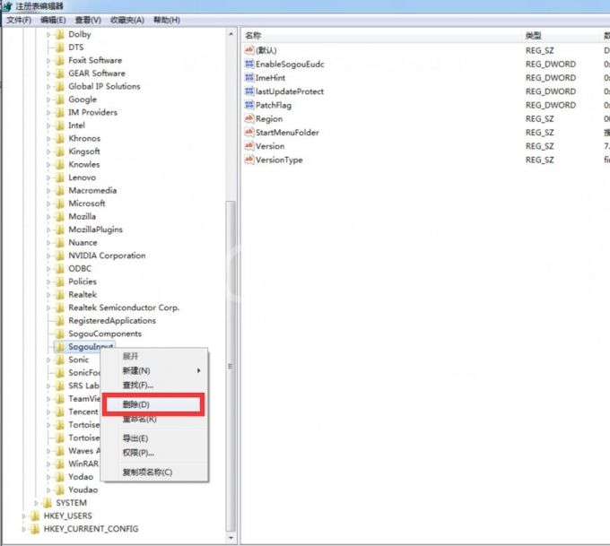Click the Intel folder icon
Image resolution: width=610 pixels, height=546 pixels.
[x=59, y=126]
